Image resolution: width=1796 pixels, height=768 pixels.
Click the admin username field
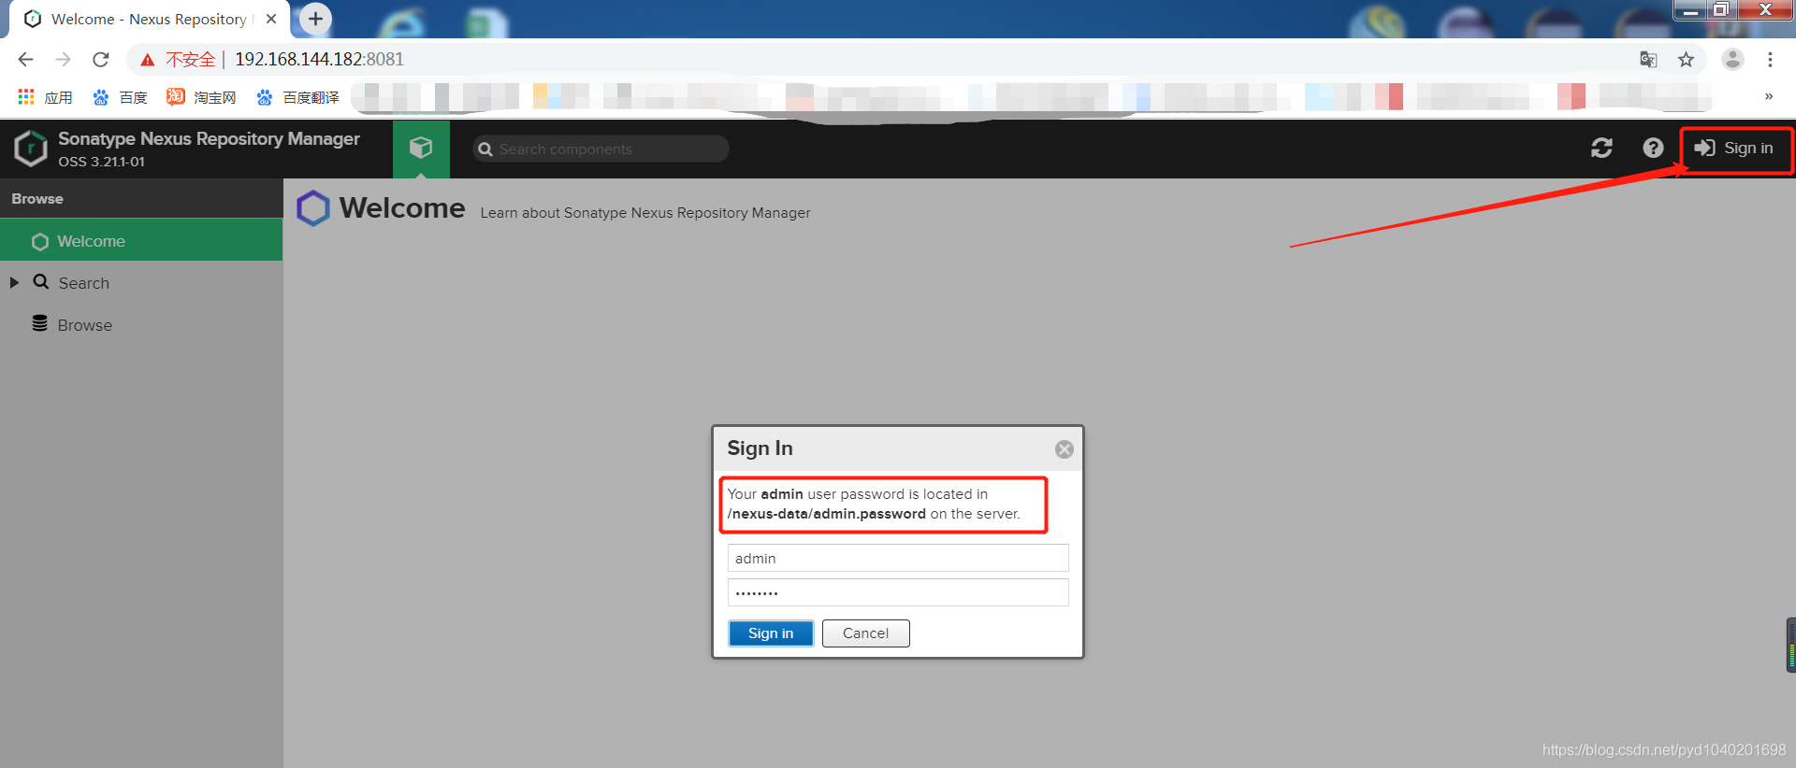[x=898, y=558]
